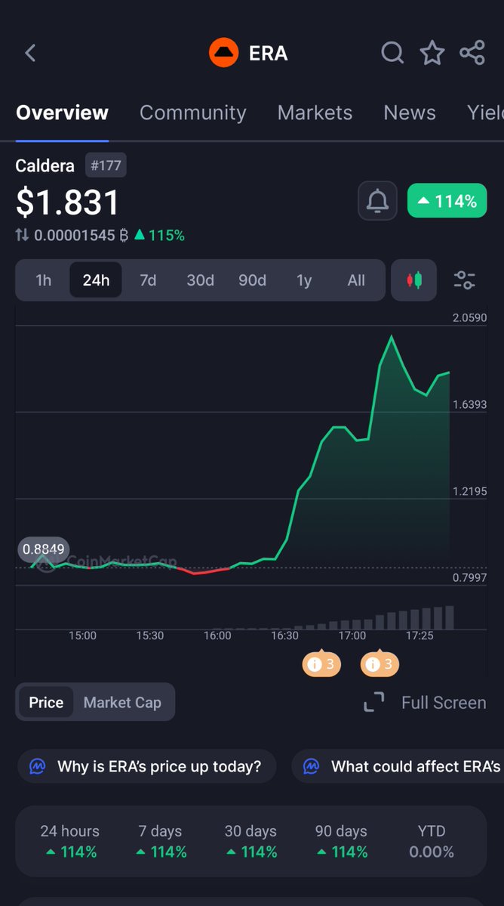The width and height of the screenshot is (504, 906).
Task: Tap the Caldera coin name
Action: point(45,165)
